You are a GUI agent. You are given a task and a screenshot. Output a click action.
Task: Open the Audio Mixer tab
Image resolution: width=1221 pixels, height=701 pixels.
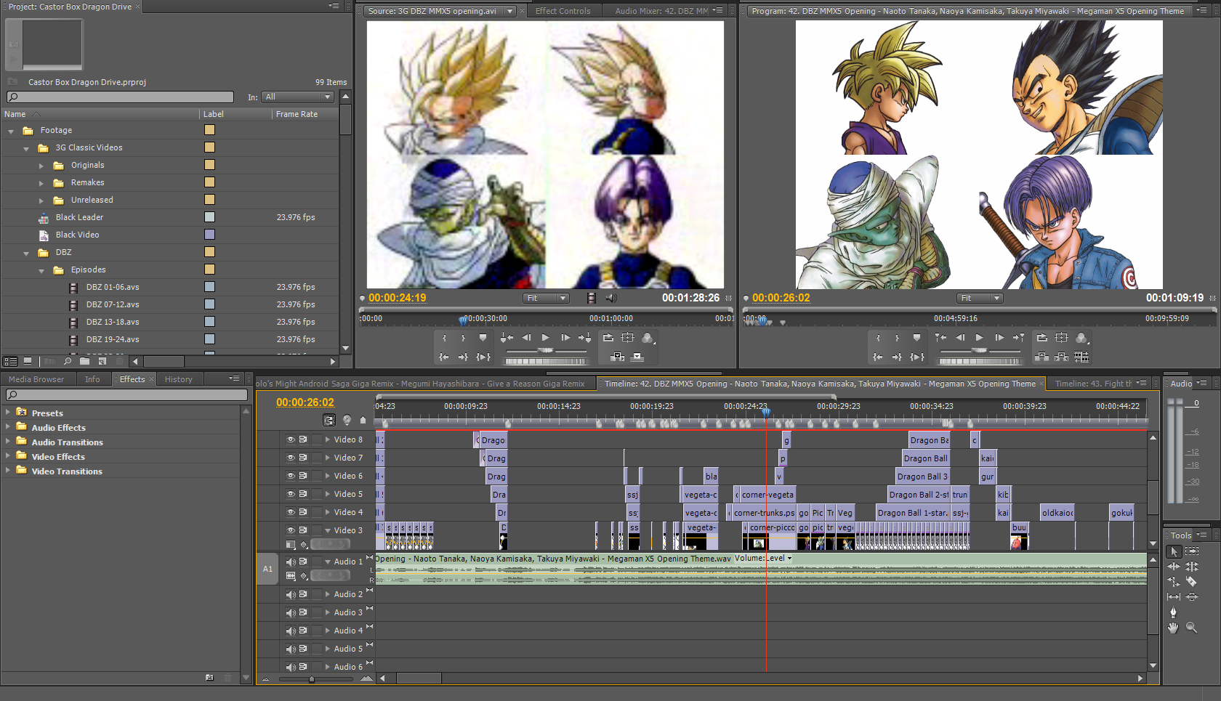(x=661, y=11)
